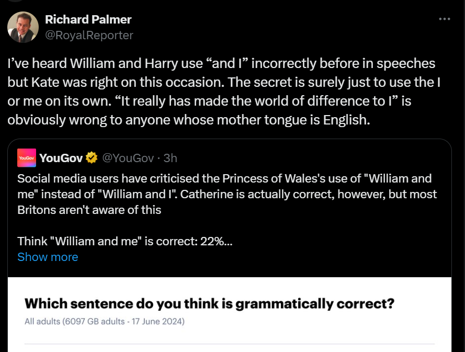Open the tweet's more options menu
This screenshot has width=465, height=352.
tap(444, 19)
